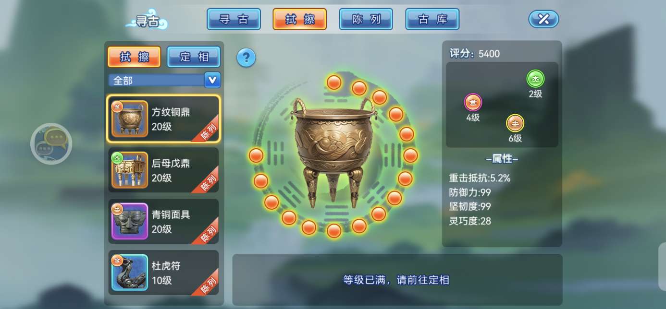
Task: Click the 杜虎符 tiger tally thumbnail
Action: click(x=130, y=273)
